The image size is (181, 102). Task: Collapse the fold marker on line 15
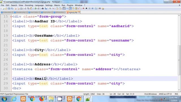click(11, 16)
